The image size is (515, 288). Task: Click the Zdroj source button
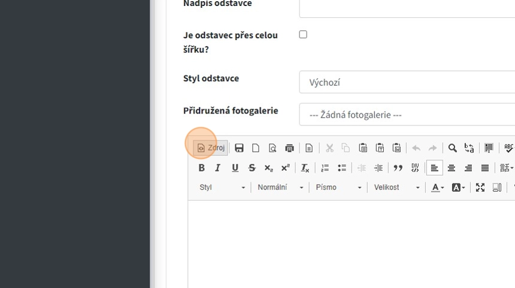tap(211, 148)
